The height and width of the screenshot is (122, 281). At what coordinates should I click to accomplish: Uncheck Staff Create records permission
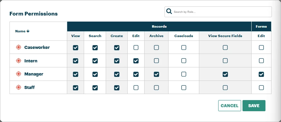(x=117, y=88)
